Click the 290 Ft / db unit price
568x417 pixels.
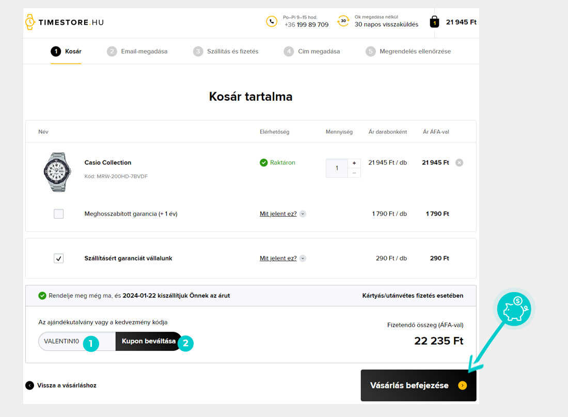click(x=391, y=259)
